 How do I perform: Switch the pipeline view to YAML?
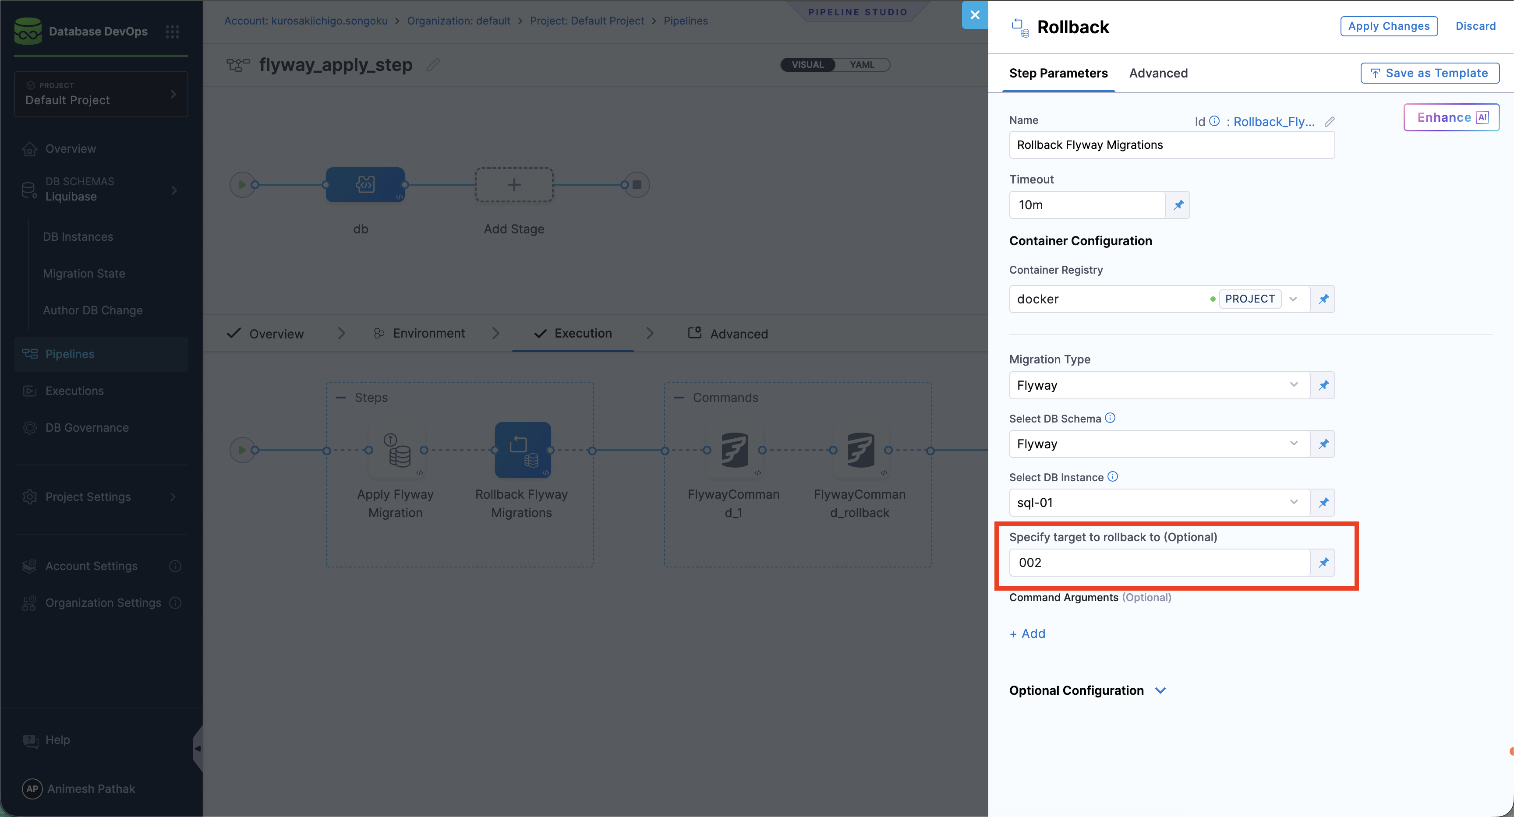tap(862, 65)
